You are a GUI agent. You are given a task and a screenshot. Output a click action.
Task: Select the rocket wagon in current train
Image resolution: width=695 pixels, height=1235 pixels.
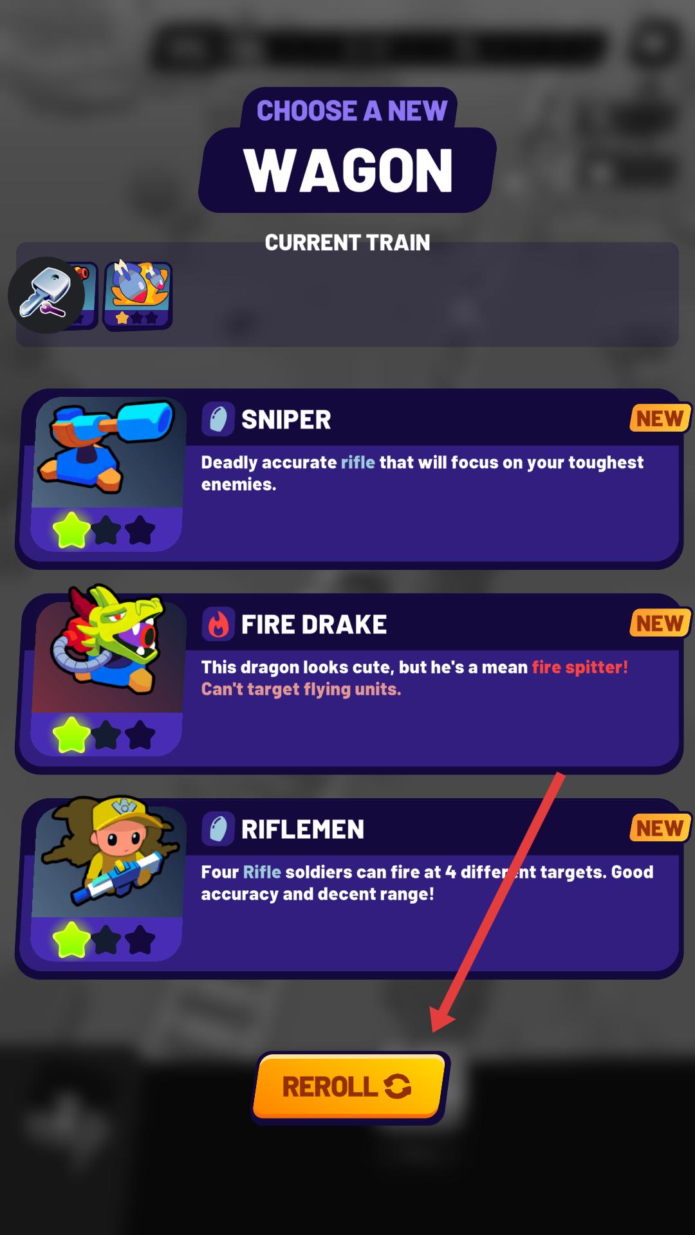tap(138, 295)
